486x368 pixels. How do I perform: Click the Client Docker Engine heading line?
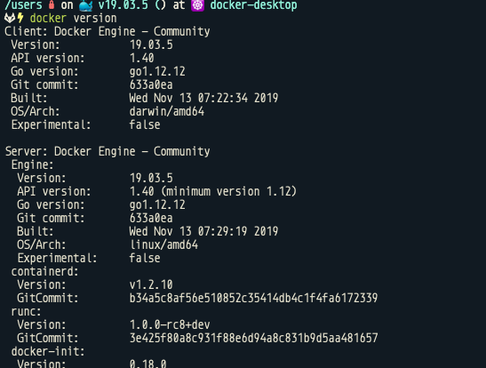click(108, 32)
